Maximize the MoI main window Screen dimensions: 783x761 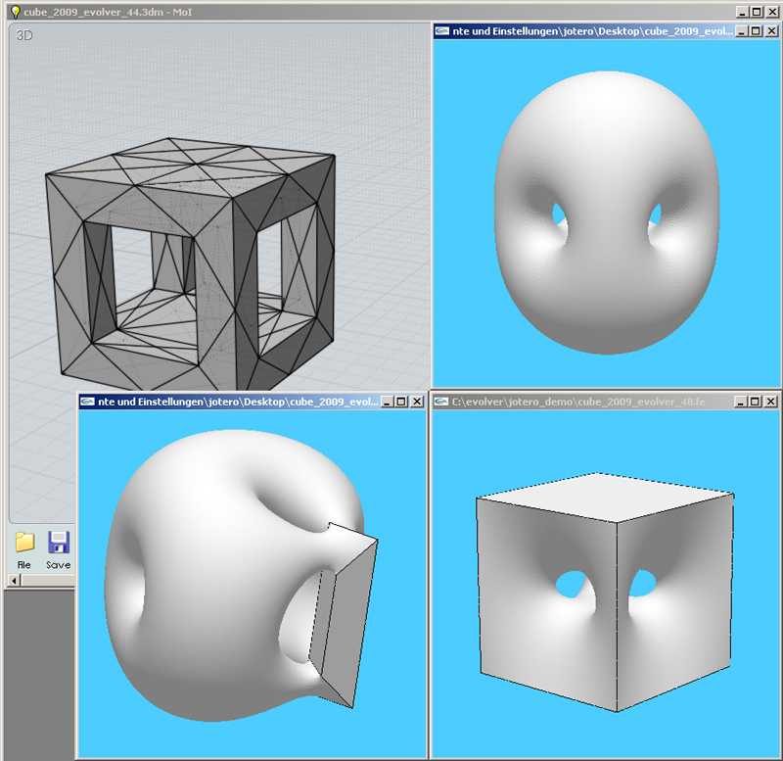coord(757,12)
